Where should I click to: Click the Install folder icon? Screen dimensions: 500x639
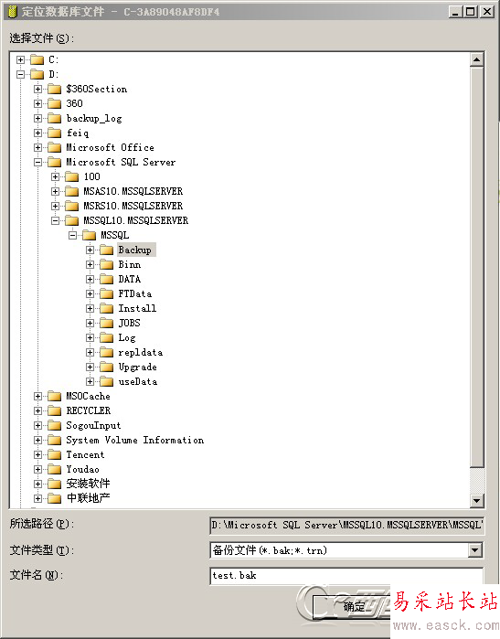(x=106, y=308)
